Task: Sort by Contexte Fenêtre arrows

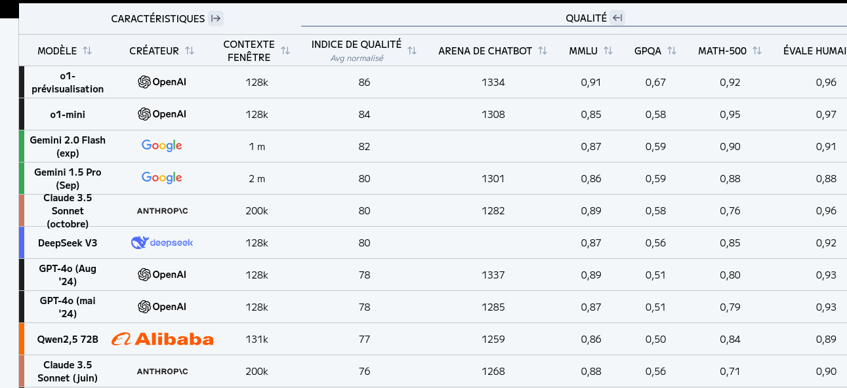Action: pos(285,50)
